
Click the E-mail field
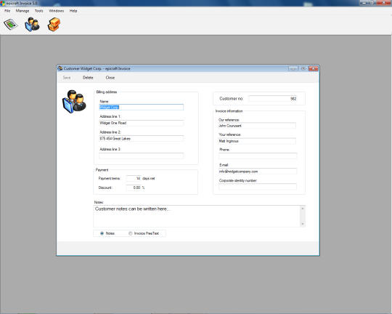258,172
